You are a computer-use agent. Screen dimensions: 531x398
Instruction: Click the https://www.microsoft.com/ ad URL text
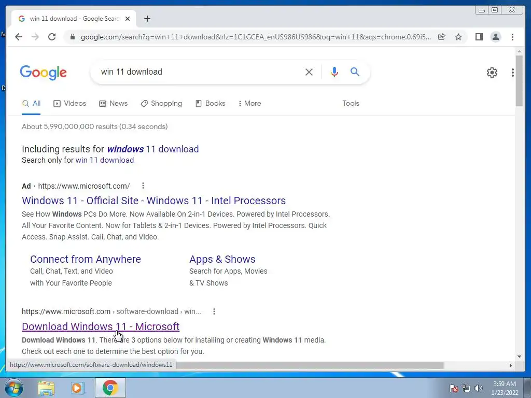coord(84,186)
